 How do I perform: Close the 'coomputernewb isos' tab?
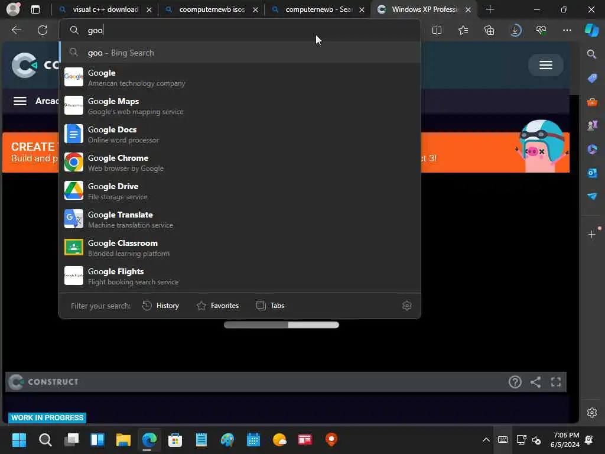click(255, 9)
